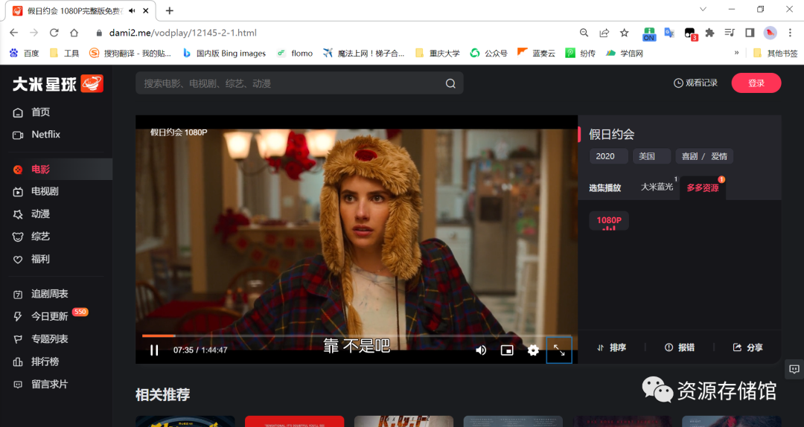
Task: Mute the tab via the speaker icon
Action: (x=133, y=10)
